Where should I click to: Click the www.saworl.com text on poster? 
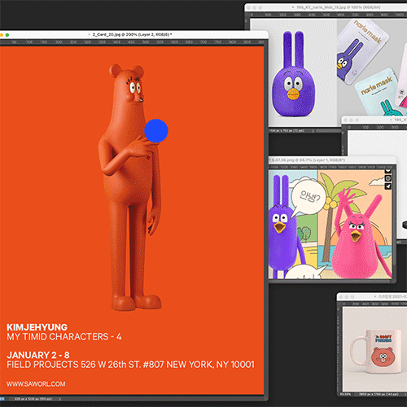click(36, 384)
